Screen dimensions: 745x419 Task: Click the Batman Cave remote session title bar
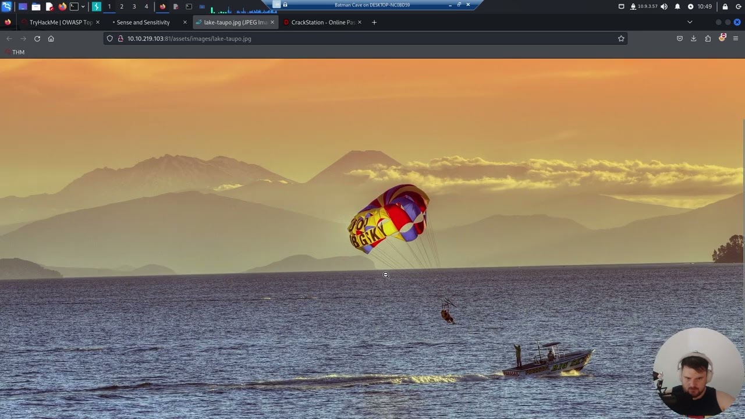click(x=372, y=5)
